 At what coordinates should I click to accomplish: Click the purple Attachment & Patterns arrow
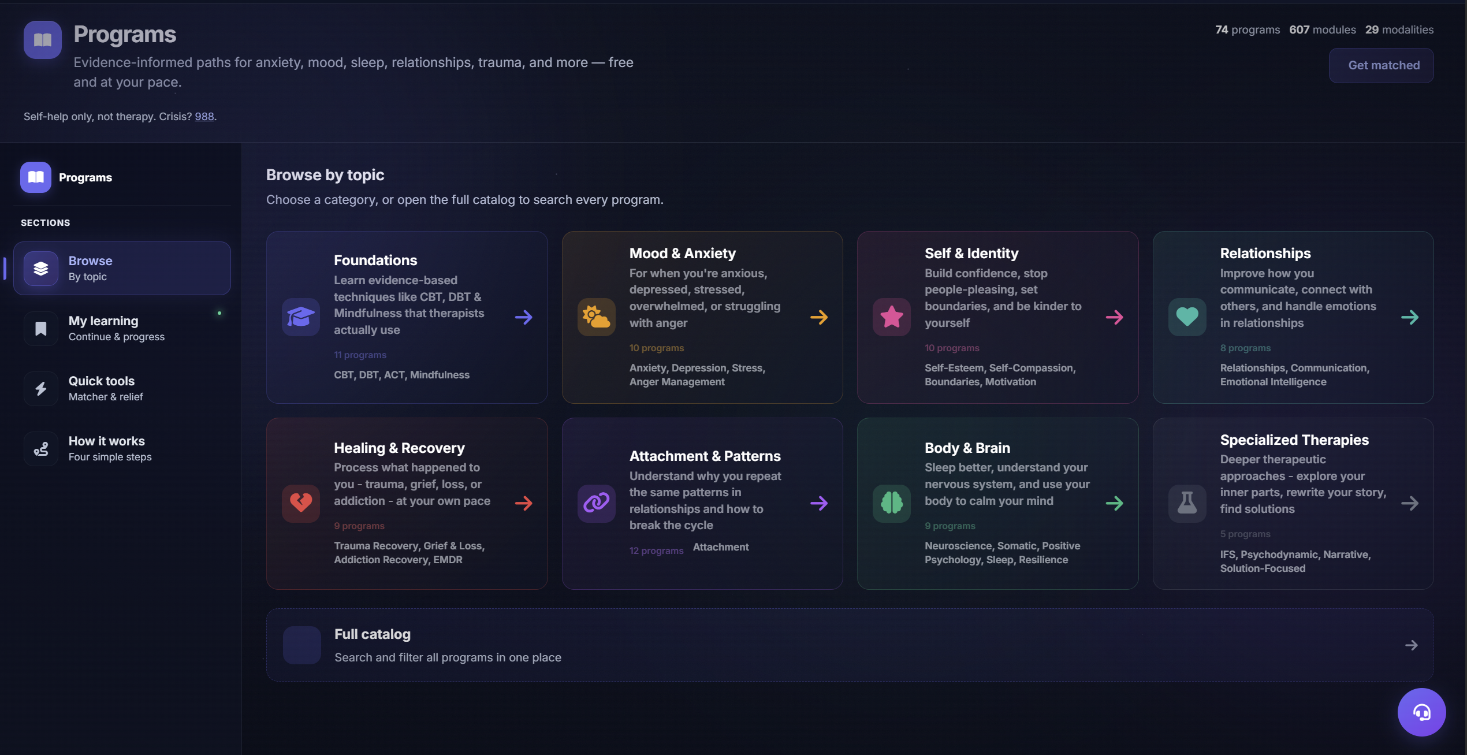(x=819, y=503)
